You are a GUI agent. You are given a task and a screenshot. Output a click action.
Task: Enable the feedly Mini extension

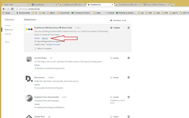(111, 117)
